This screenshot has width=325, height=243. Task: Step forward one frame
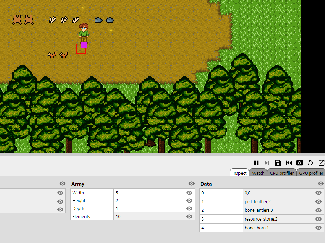tap(267, 163)
